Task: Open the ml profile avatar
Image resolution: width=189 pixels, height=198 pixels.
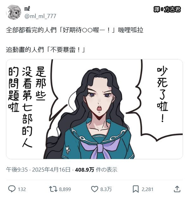Action: click(x=14, y=12)
